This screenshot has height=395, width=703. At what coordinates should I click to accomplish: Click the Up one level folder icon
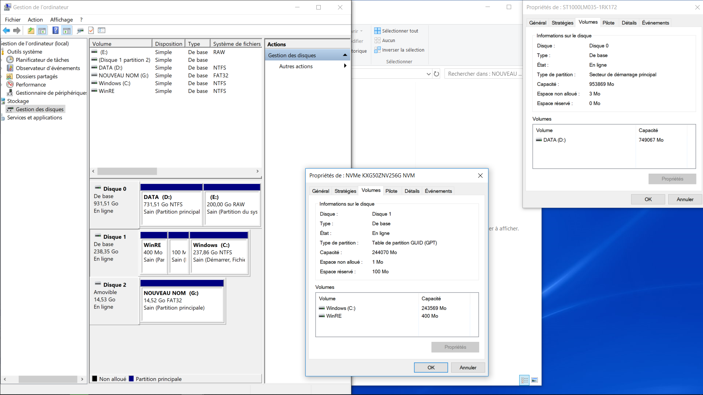click(x=31, y=31)
